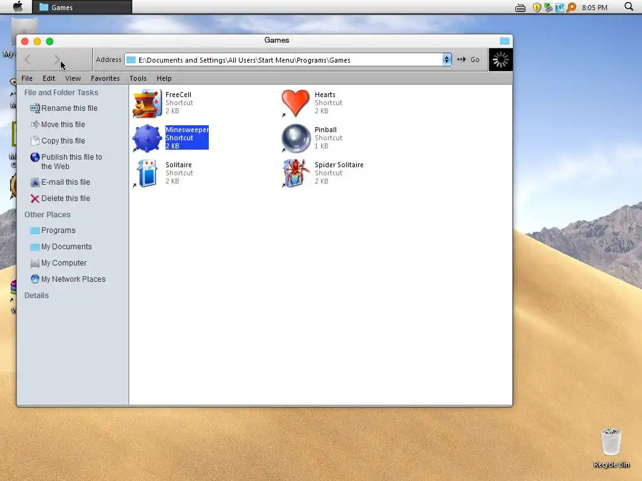642x481 pixels.
Task: Open the My Computer link text
Action: (64, 263)
